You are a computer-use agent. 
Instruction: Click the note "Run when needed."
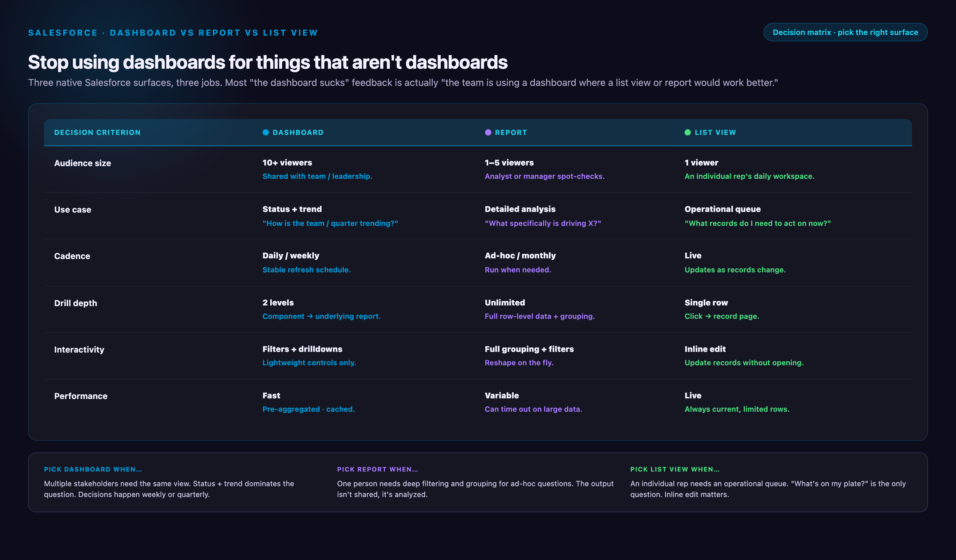518,270
